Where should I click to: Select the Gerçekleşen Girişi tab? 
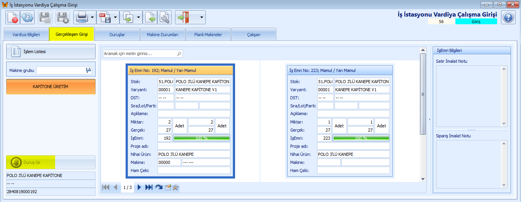point(72,34)
